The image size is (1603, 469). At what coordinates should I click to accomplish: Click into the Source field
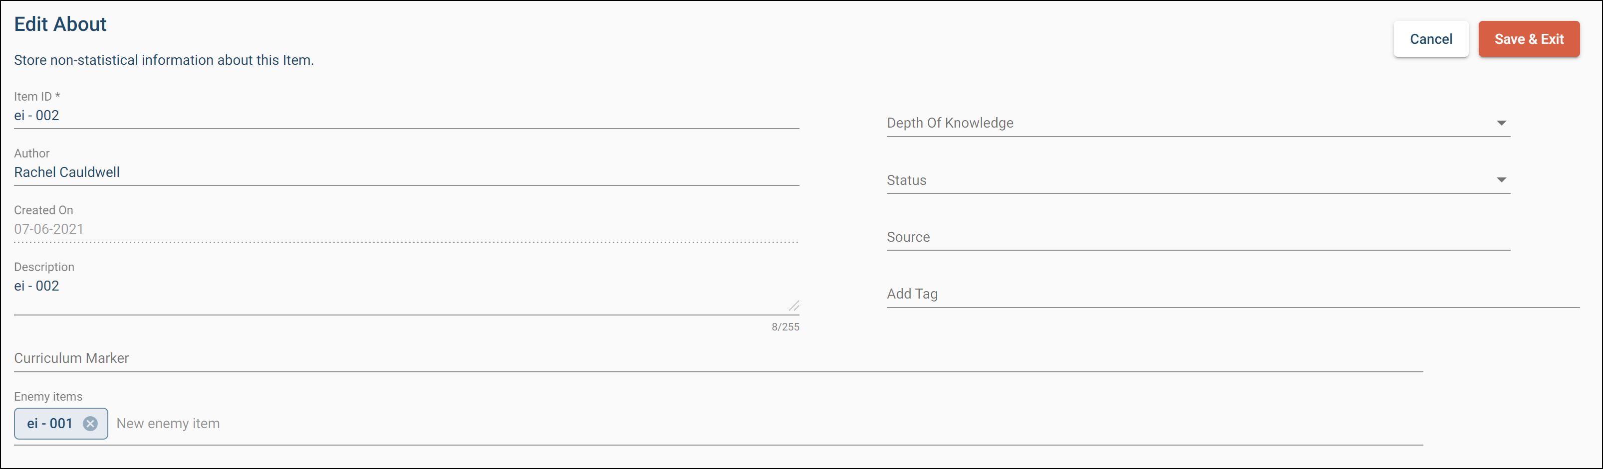pyautogui.click(x=1198, y=237)
